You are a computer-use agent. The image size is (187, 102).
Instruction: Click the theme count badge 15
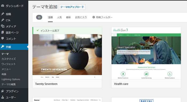tap(39, 17)
